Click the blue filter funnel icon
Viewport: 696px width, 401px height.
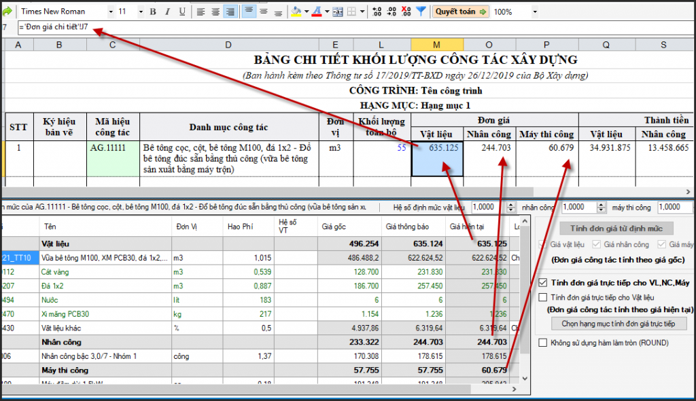click(x=421, y=12)
